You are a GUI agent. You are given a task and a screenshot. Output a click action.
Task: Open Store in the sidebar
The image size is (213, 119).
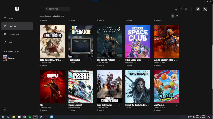click(11, 18)
